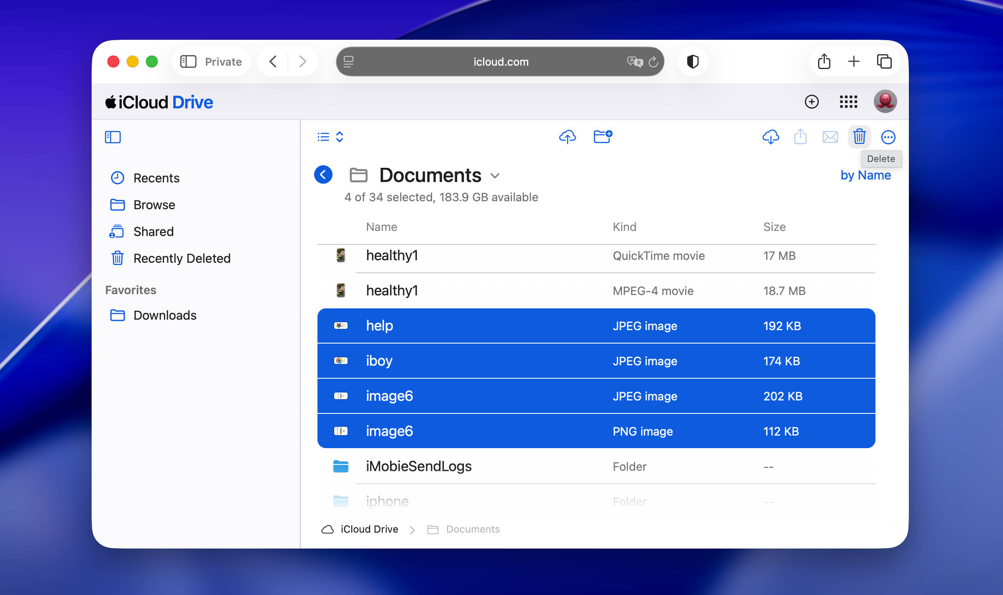Download selected files with cloud arrow icon

pyautogui.click(x=770, y=137)
